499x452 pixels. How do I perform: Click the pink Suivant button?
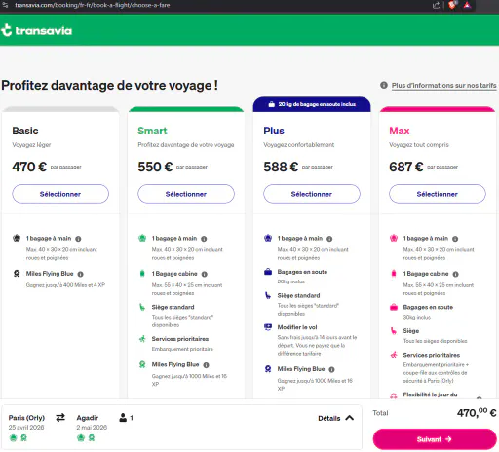[435, 439]
